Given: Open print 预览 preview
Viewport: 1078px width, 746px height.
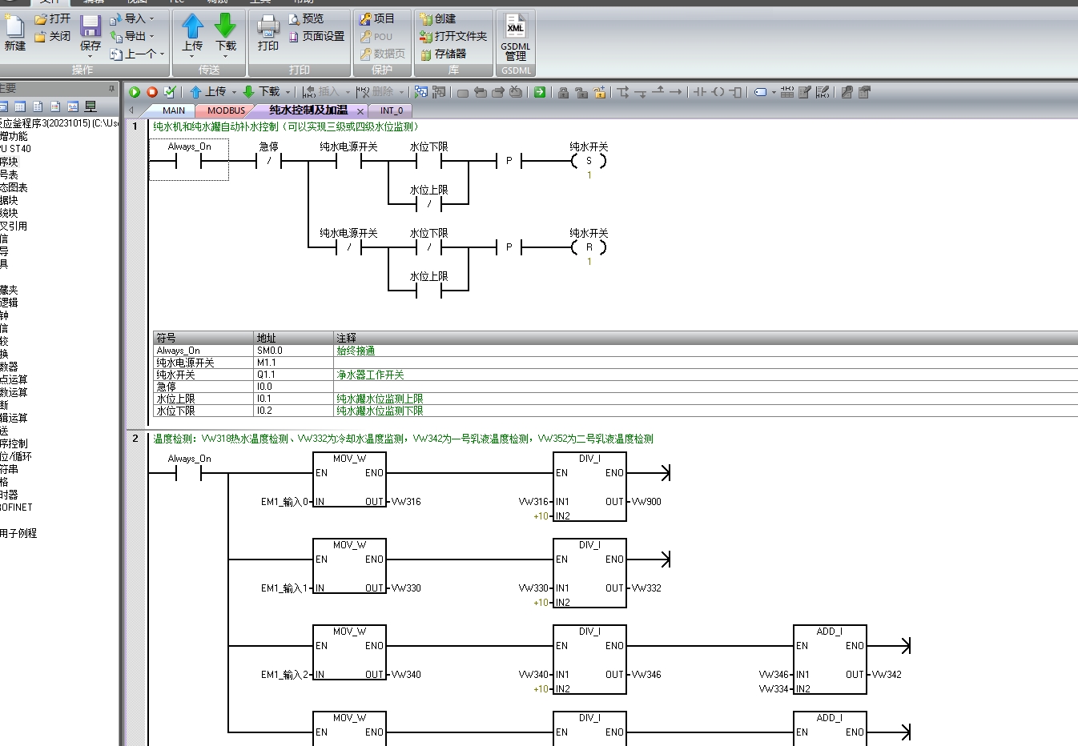Looking at the screenshot, I should pyautogui.click(x=307, y=18).
